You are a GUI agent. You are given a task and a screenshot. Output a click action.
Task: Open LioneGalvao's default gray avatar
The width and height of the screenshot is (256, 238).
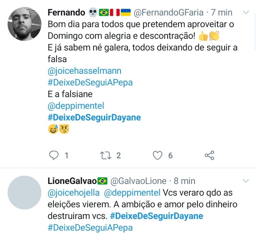(x=25, y=192)
